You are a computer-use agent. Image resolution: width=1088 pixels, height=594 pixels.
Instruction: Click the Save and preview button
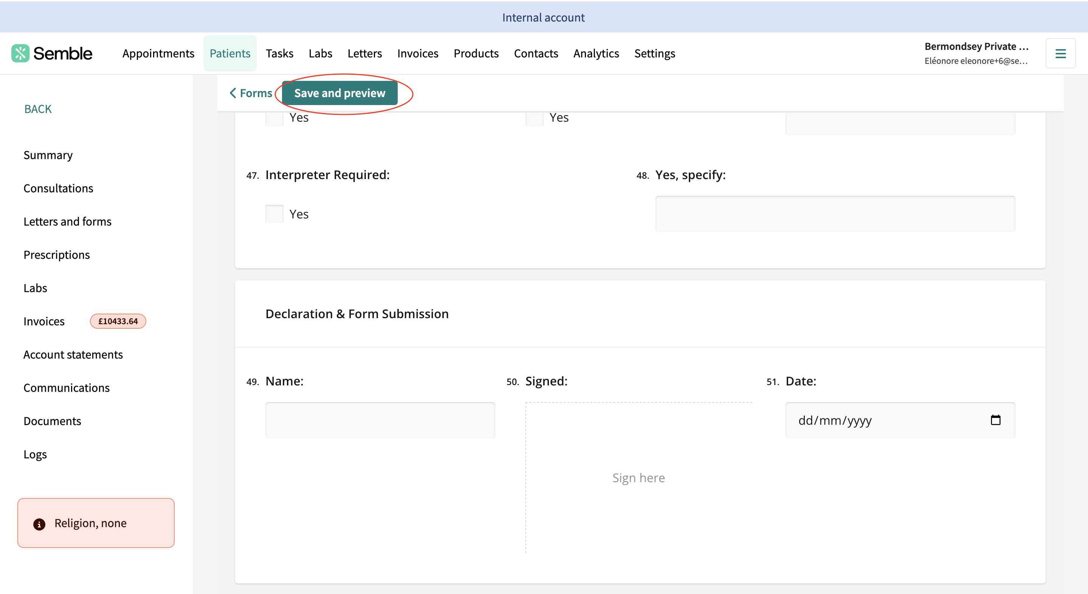[x=339, y=93]
